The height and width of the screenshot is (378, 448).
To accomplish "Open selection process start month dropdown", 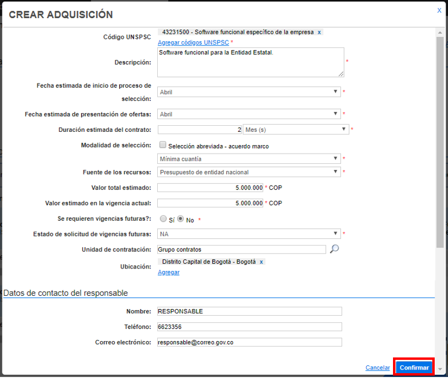I will point(249,92).
